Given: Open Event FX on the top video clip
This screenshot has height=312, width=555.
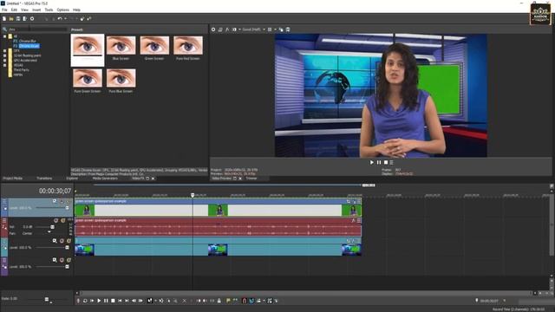Looking at the screenshot, I should (x=354, y=201).
